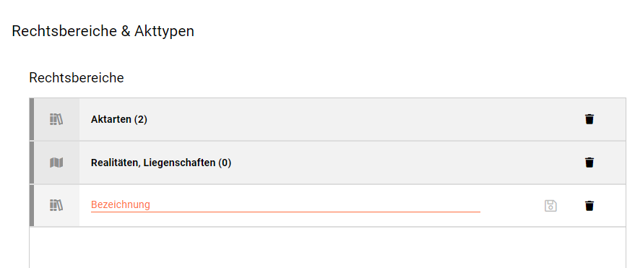Click the books icon in the Bezeichnung row
The image size is (635, 268).
pyautogui.click(x=56, y=206)
